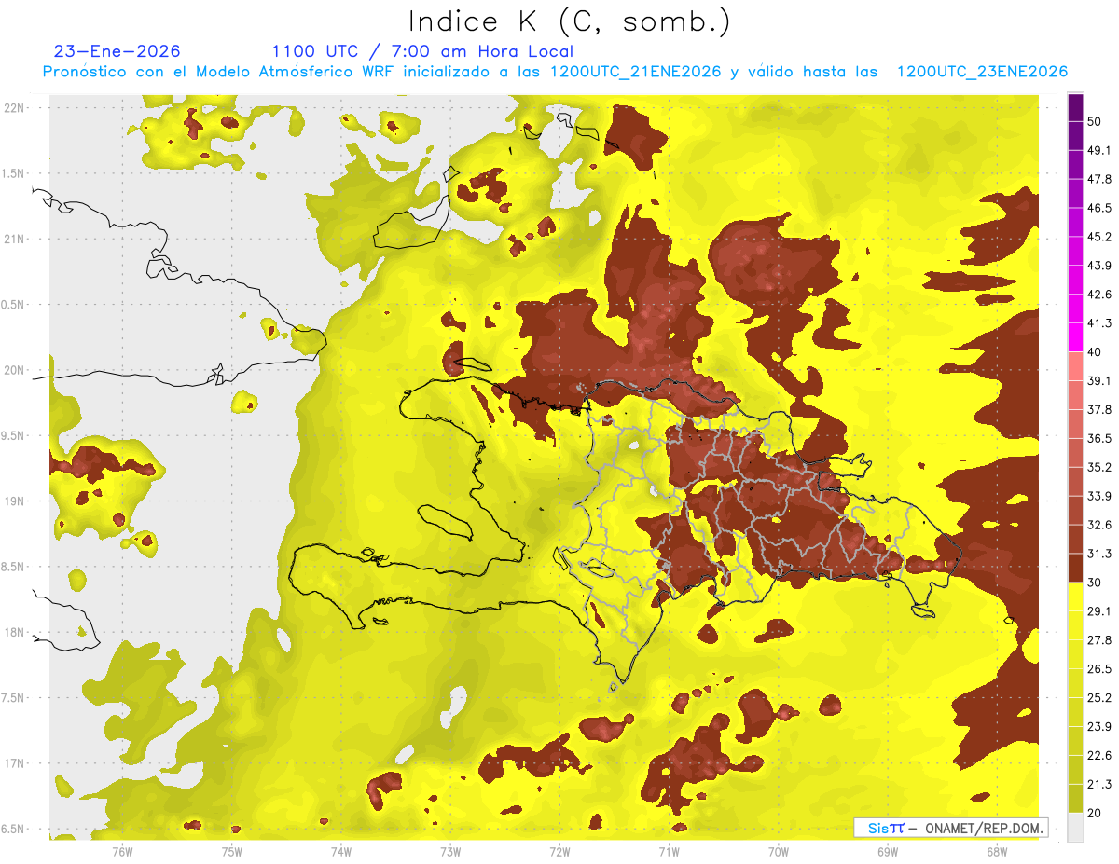Click the '22.6' color scale label
This screenshot has height=864, width=1119.
coord(1099,755)
